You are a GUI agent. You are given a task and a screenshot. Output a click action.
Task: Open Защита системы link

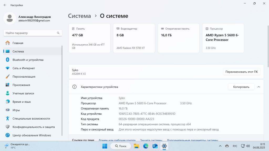tap(151, 140)
